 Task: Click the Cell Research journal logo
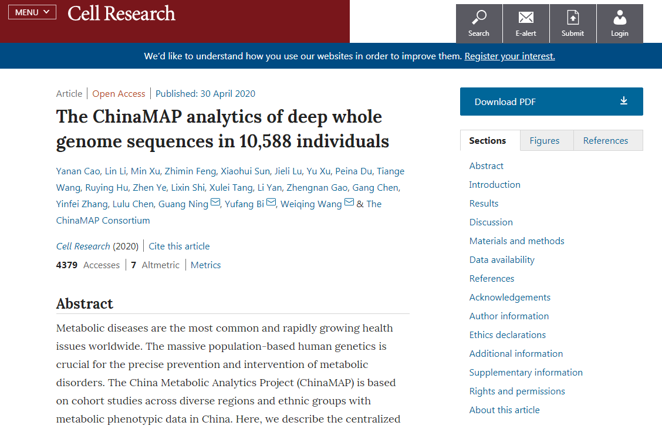click(121, 13)
